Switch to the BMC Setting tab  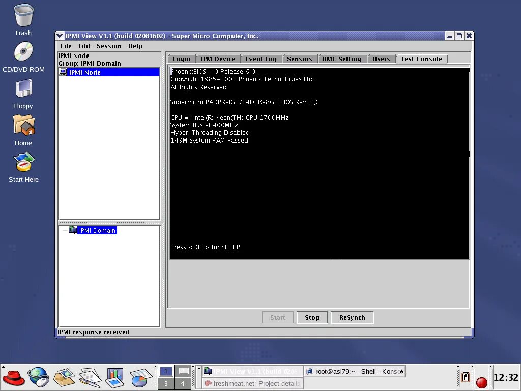pyautogui.click(x=342, y=59)
